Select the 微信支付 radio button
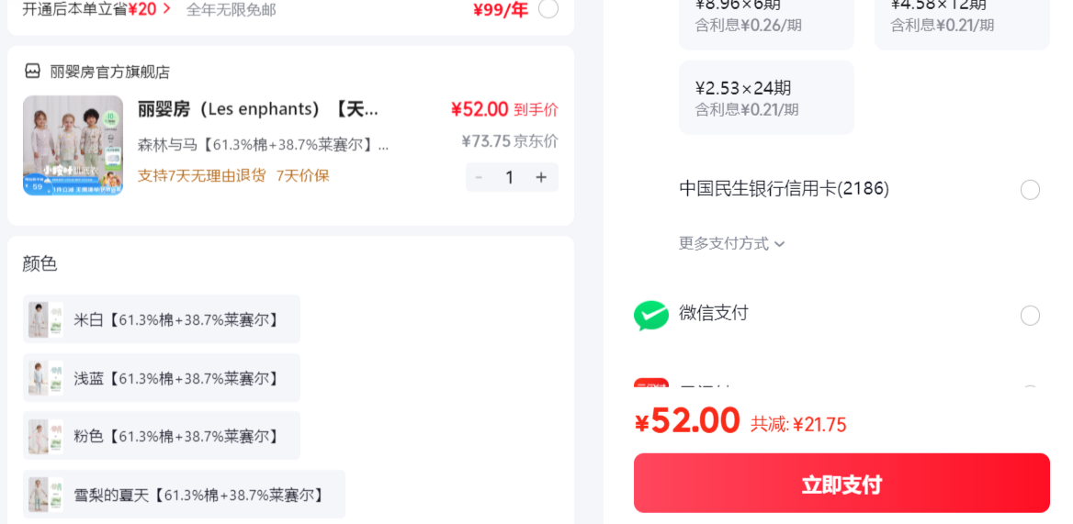This screenshot has width=1073, height=524. (x=1030, y=316)
